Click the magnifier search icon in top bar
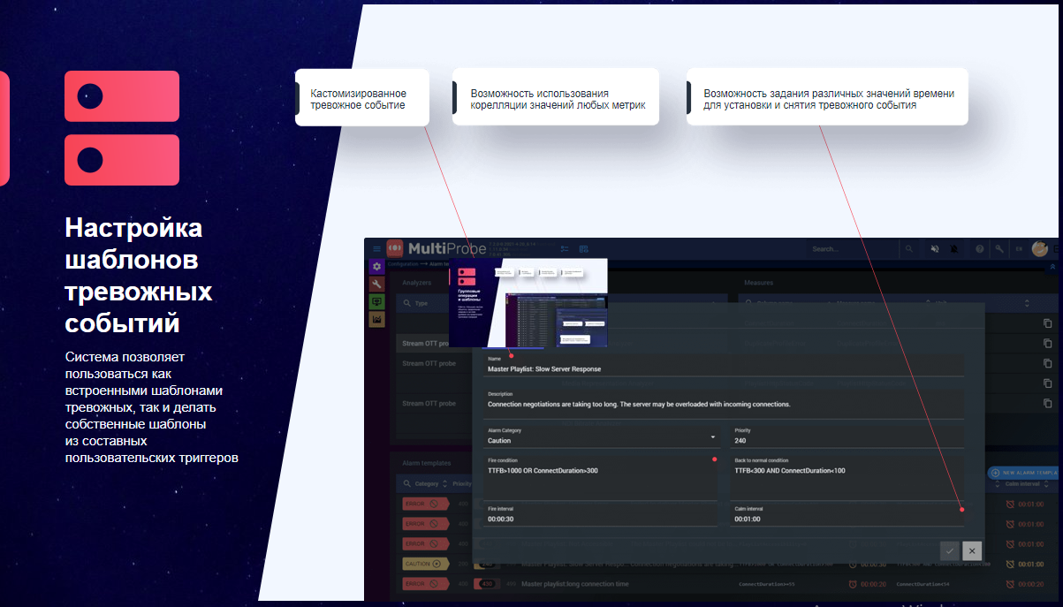Image resolution: width=1063 pixels, height=607 pixels. [x=908, y=249]
